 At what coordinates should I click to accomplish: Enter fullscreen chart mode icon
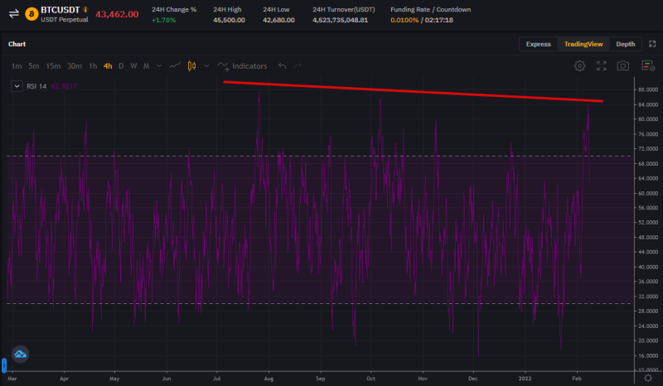[x=602, y=65]
